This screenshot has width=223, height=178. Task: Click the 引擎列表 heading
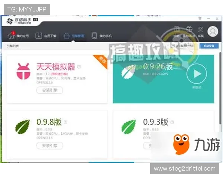13,46
